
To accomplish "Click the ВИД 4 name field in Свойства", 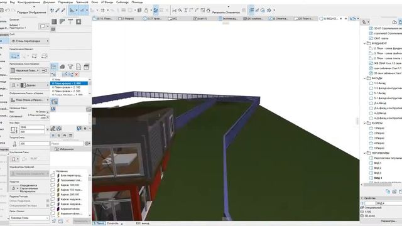I will point(389,203).
